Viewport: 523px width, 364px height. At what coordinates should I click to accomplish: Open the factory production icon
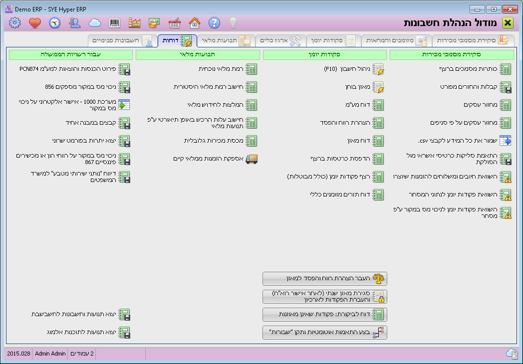(x=135, y=22)
